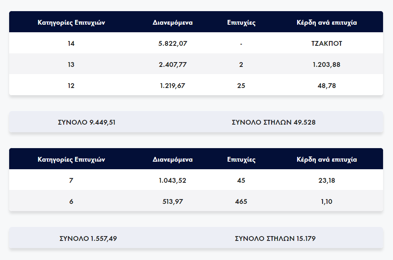Click the 23,18 winnings value

[x=327, y=180]
